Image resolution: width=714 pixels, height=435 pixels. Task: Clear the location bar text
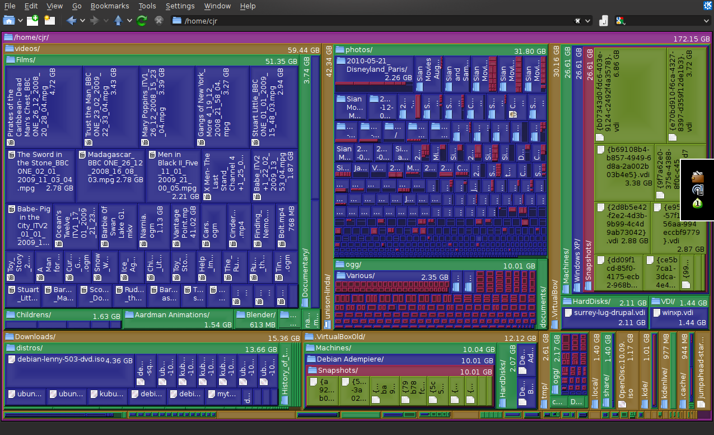pyautogui.click(x=577, y=21)
